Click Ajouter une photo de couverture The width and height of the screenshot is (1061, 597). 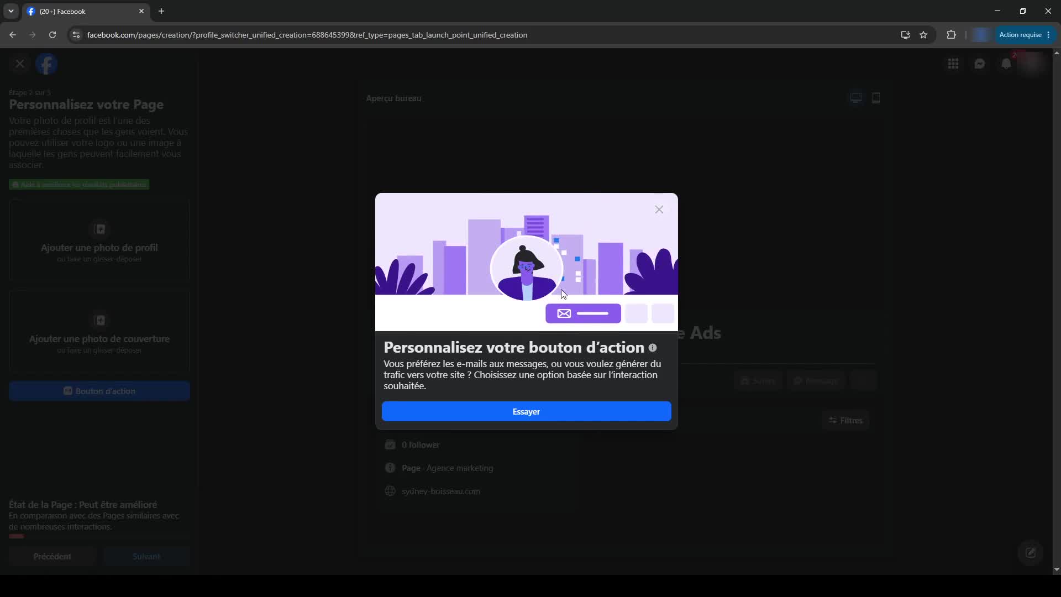99,332
